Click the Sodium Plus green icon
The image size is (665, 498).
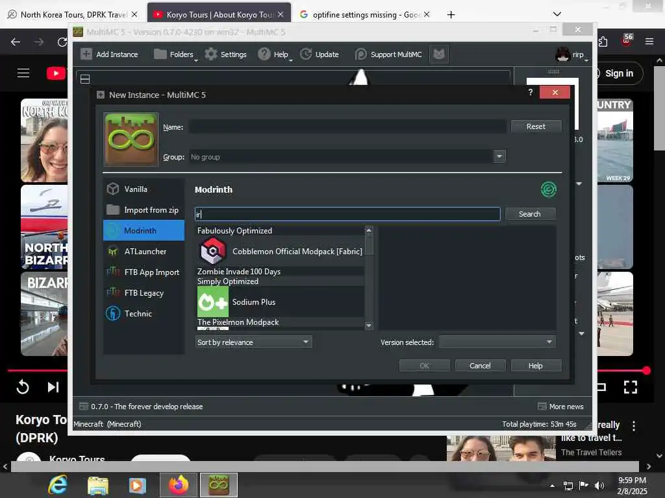click(212, 302)
